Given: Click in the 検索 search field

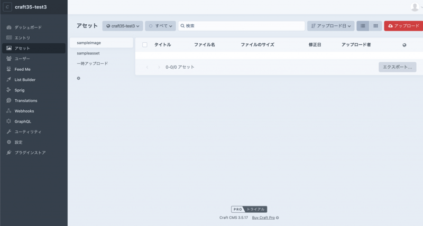Looking at the screenshot, I should [242, 26].
